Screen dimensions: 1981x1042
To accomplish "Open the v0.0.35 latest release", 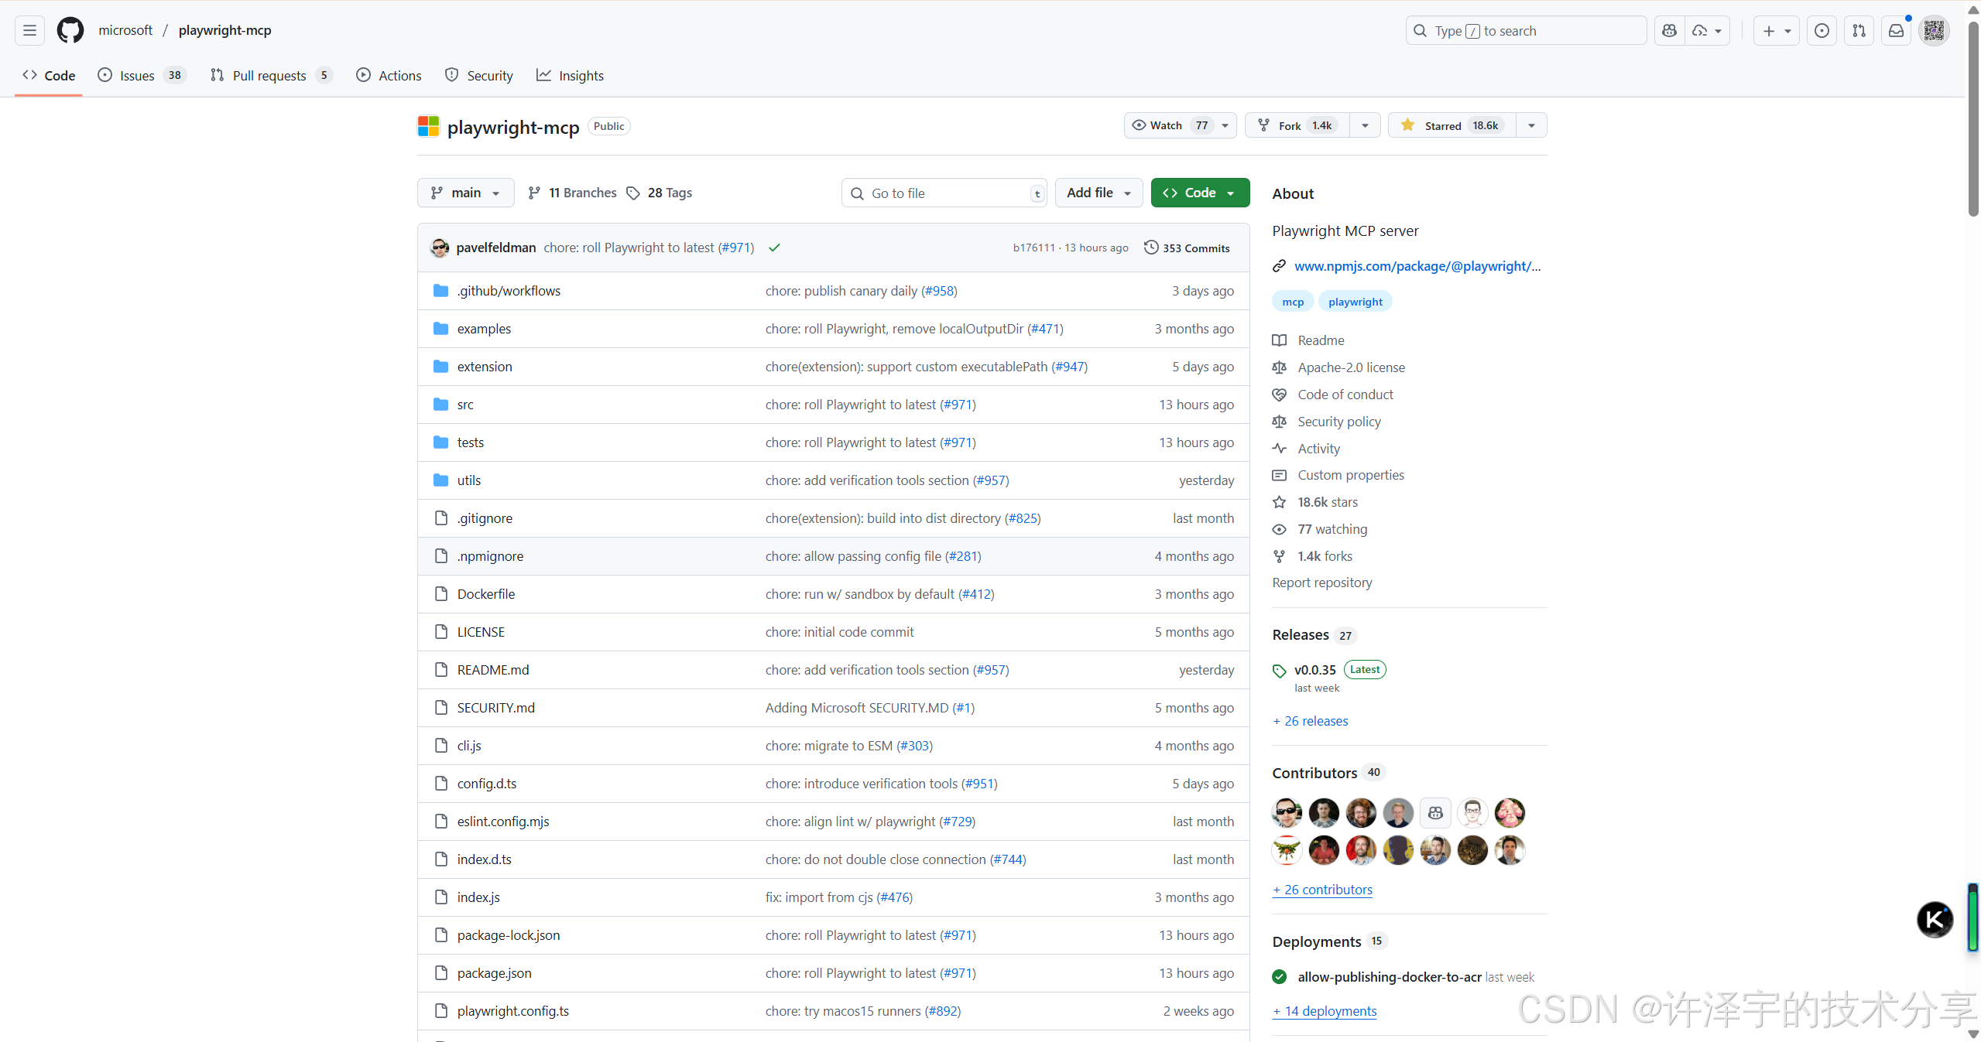I will 1314,670.
